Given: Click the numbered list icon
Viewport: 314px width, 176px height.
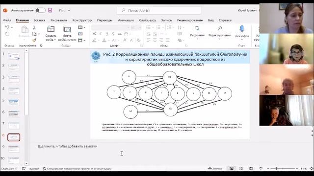Looking at the screenshot, I should 158,27.
